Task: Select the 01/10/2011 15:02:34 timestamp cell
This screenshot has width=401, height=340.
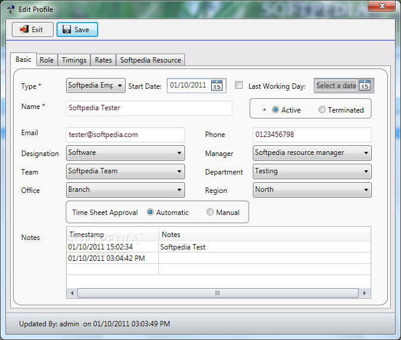Action: point(112,247)
